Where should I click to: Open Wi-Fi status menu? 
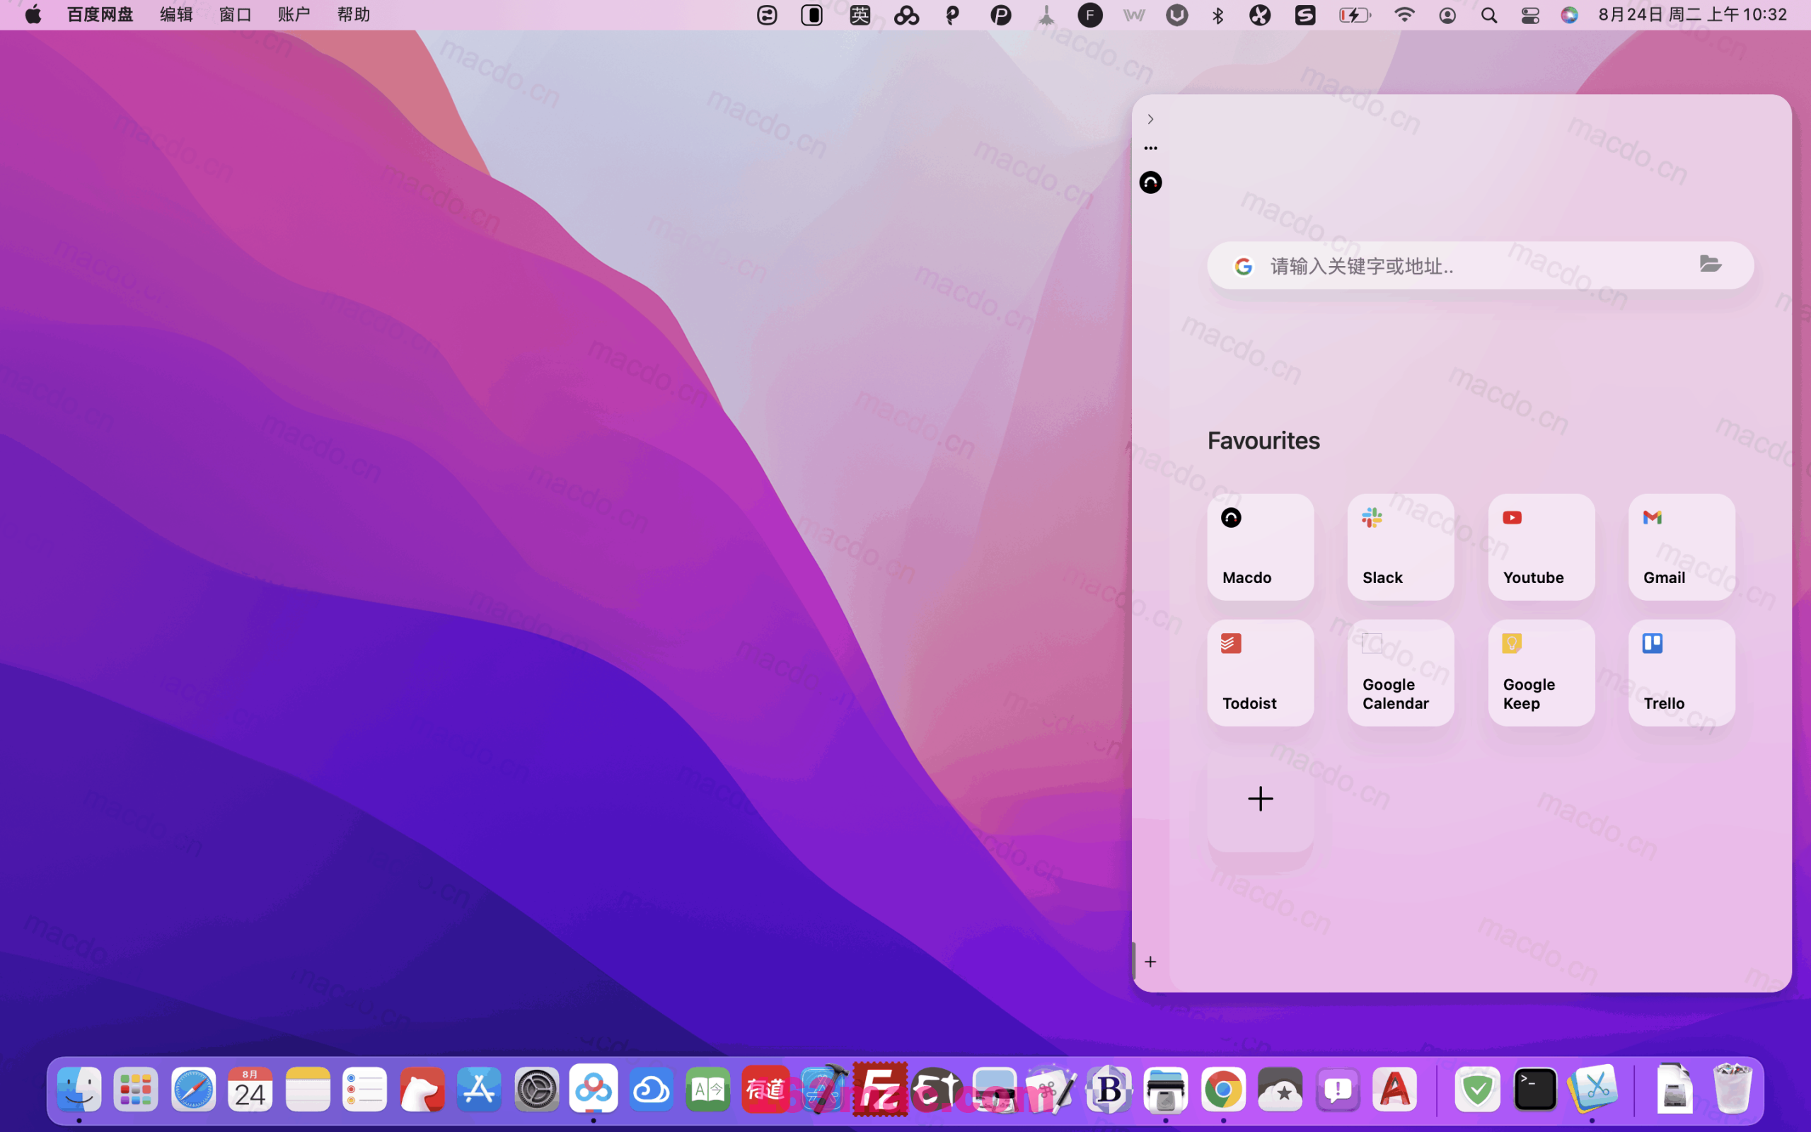pos(1404,15)
